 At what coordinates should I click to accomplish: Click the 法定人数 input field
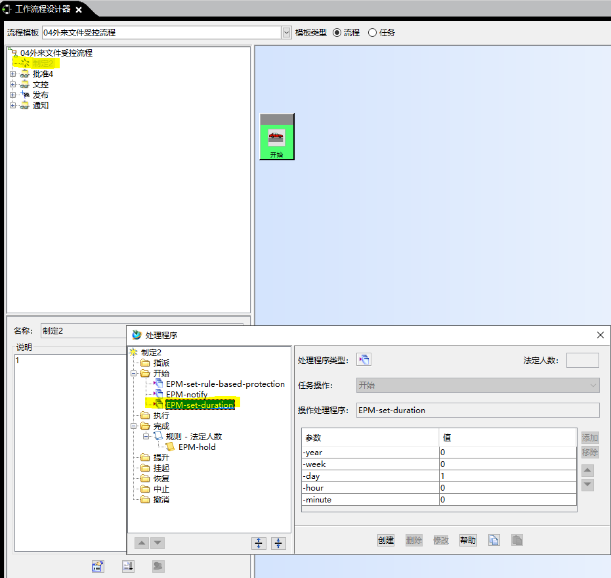point(583,361)
